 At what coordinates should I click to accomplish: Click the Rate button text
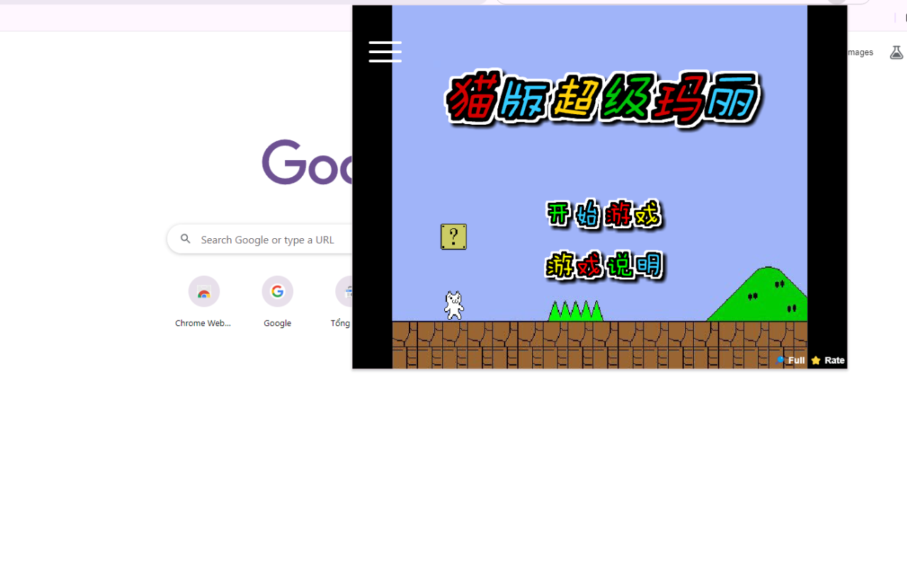[x=834, y=360]
